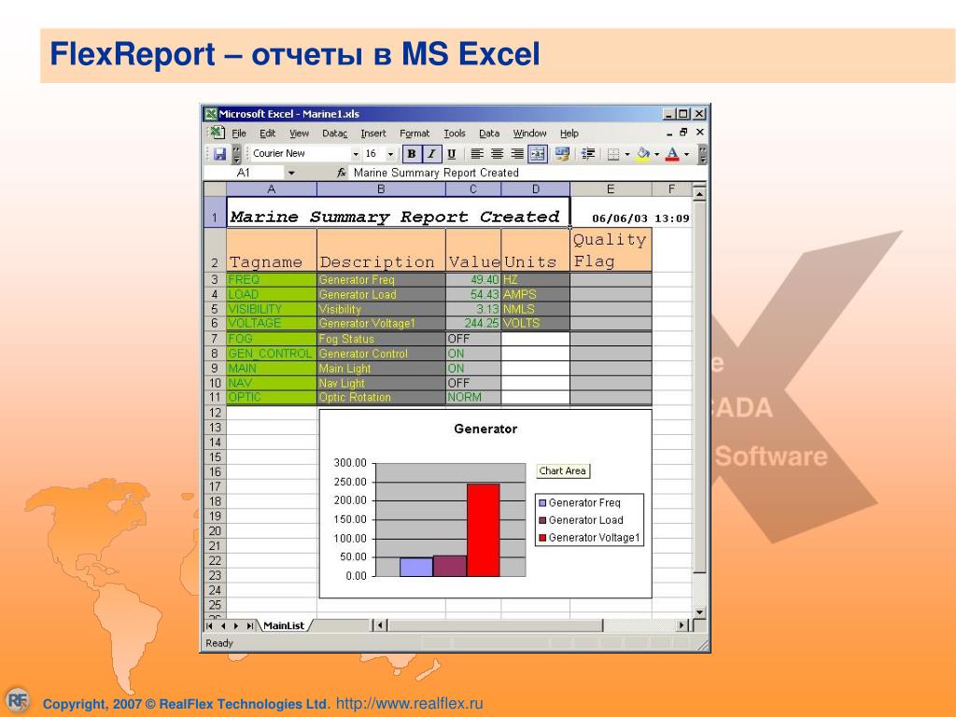Click the Generator chart title
The height and width of the screenshot is (717, 956).
pos(485,429)
